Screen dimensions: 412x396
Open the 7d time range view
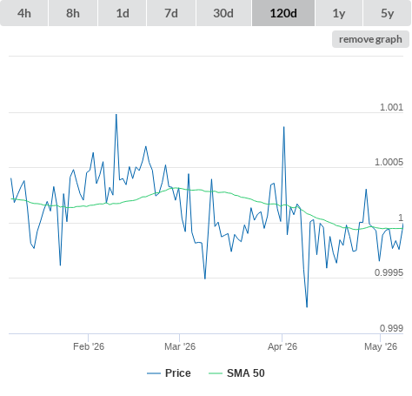[171, 13]
